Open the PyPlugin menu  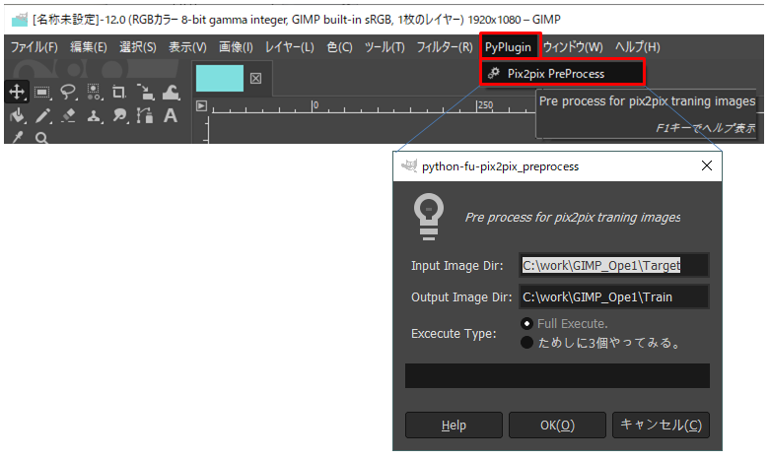(x=509, y=47)
